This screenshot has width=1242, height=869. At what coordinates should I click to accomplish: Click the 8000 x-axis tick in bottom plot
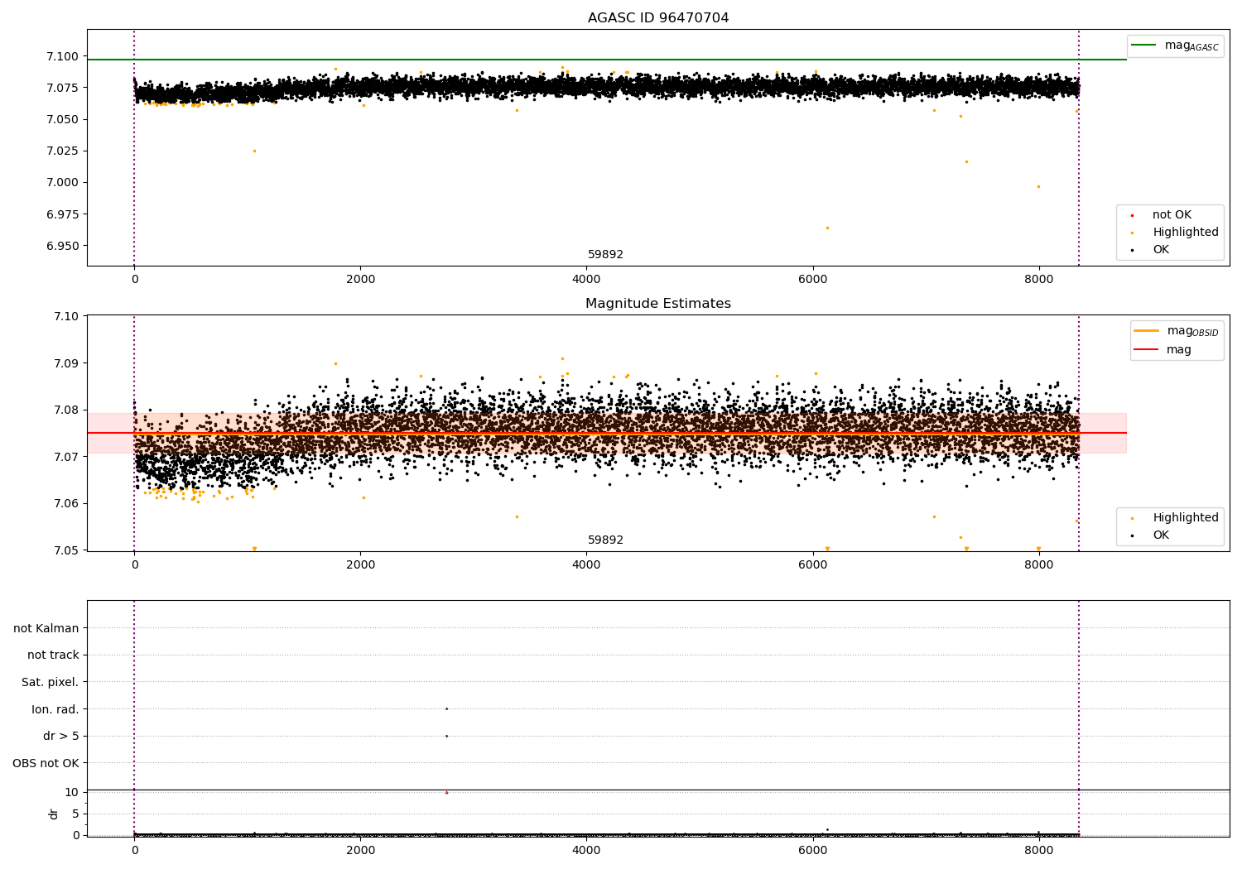1038,851
